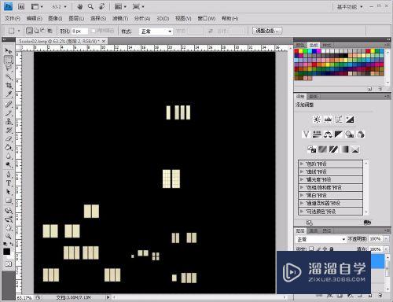This screenshot has height=302, width=393.
Task: Add an Invert adjustment
Action: (x=311, y=149)
